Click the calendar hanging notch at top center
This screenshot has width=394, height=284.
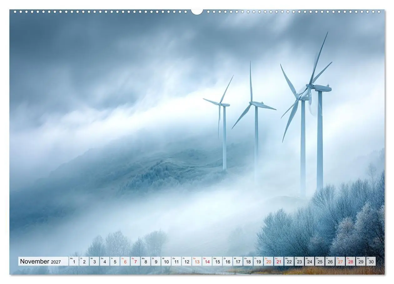point(197,12)
